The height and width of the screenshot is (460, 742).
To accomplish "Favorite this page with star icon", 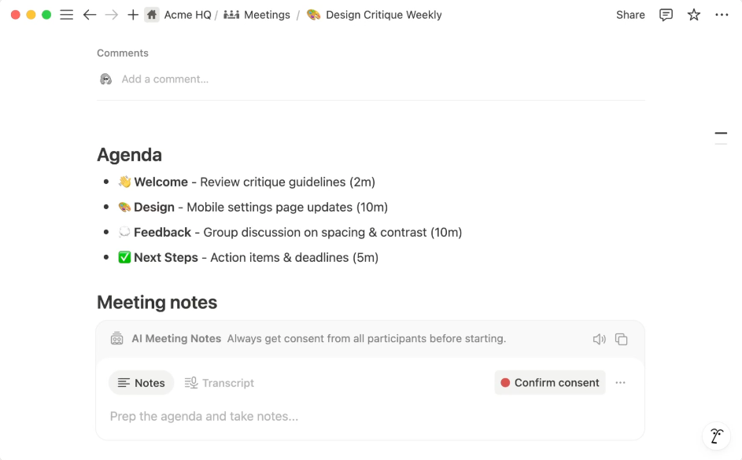I will point(694,15).
